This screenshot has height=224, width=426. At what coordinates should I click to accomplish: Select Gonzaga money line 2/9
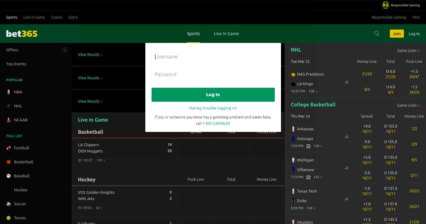pos(414,144)
